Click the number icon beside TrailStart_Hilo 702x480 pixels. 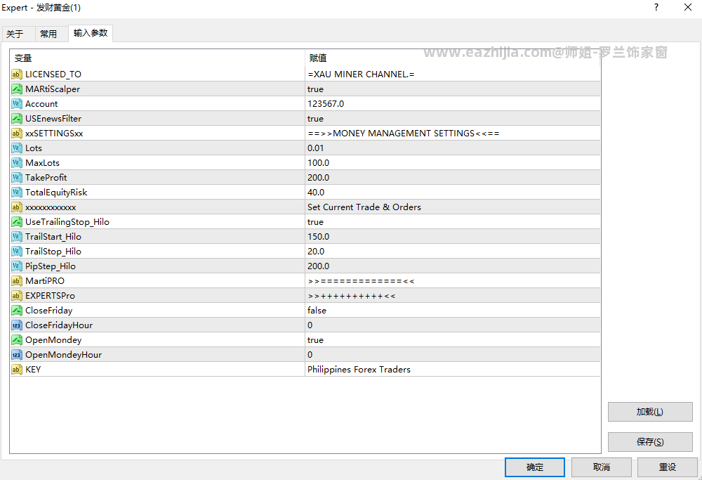17,237
